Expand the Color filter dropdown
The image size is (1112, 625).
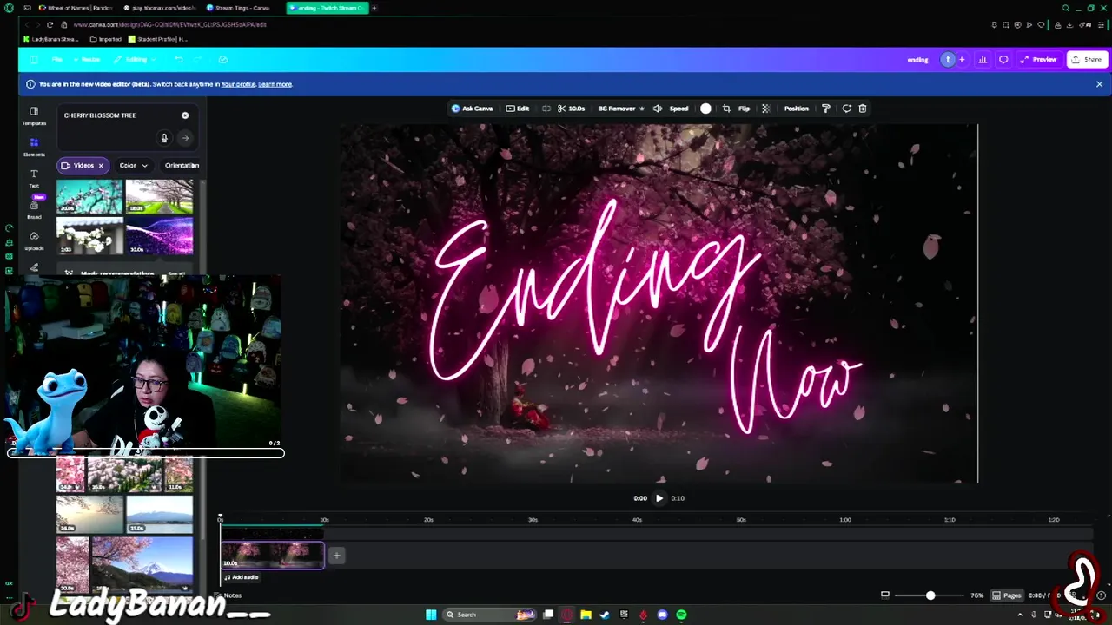pyautogui.click(x=134, y=166)
